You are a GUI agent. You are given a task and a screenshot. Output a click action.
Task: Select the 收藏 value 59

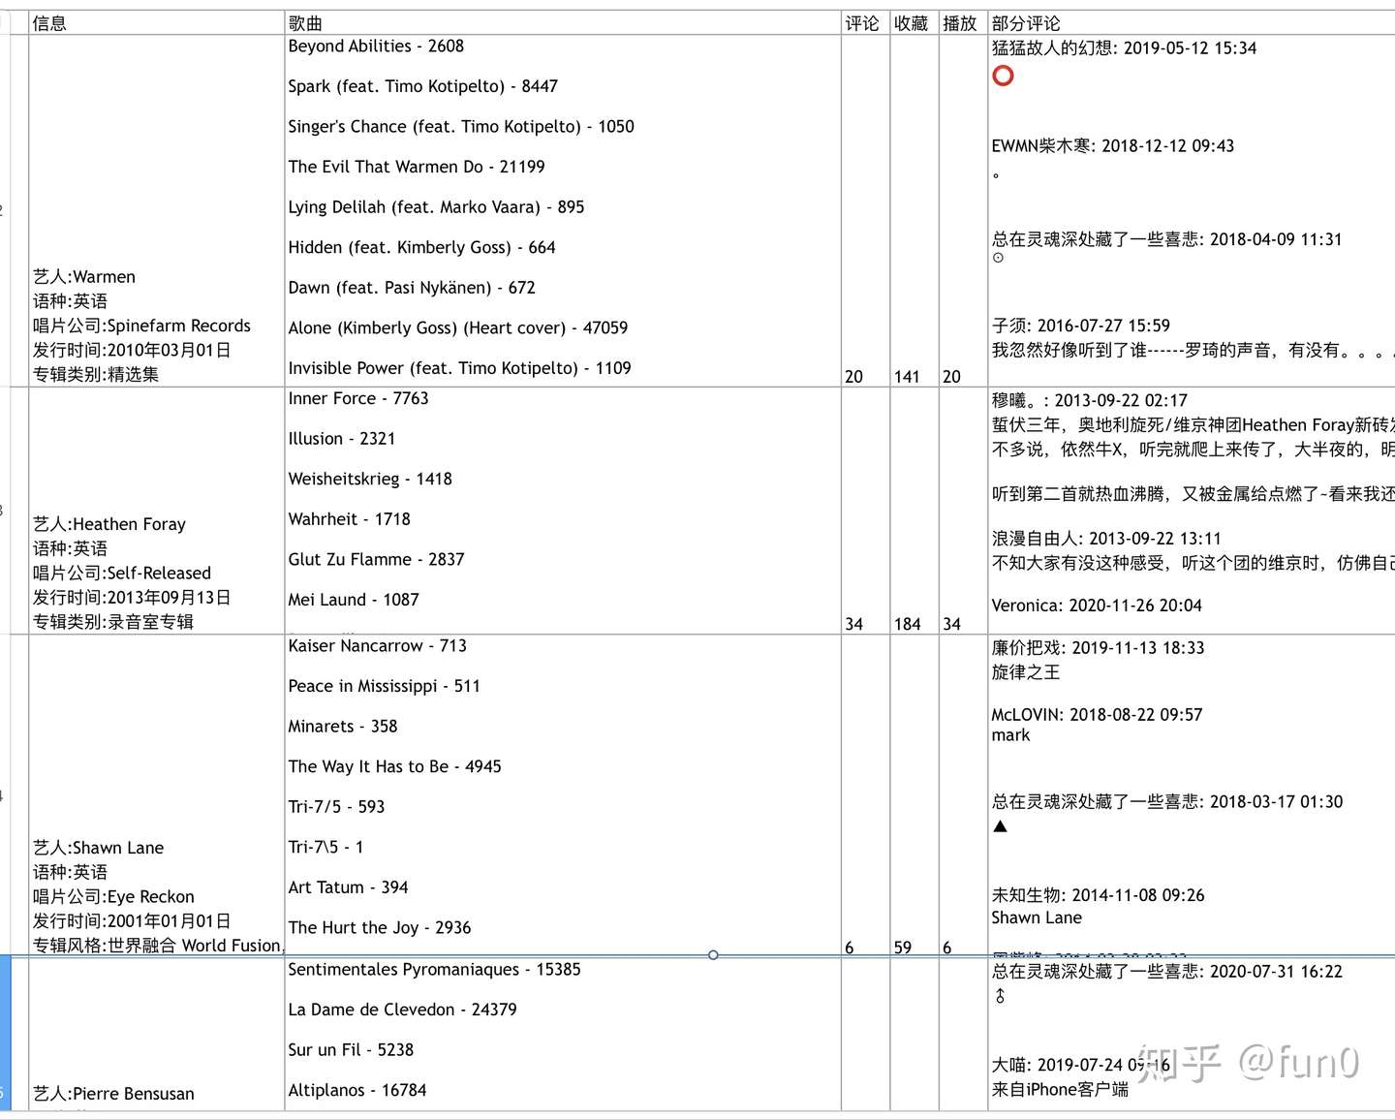click(902, 948)
